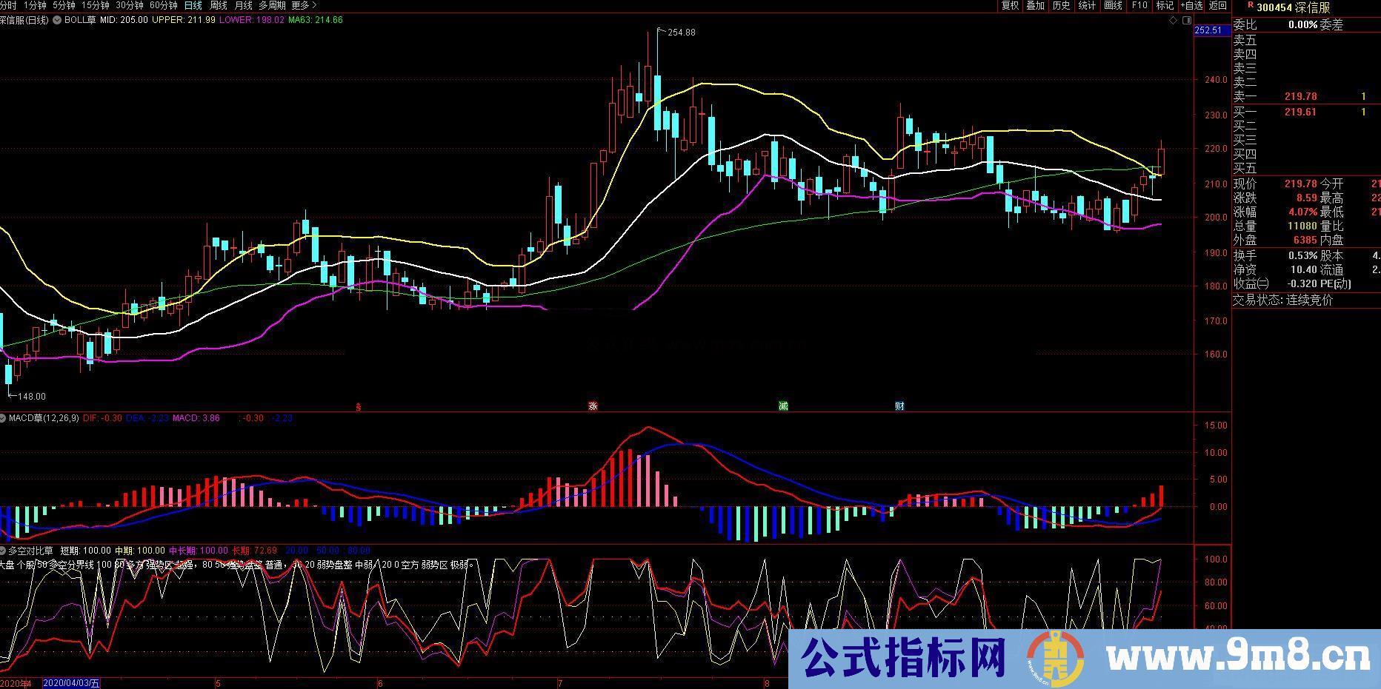Switch to 周线 weekly chart
Image resolution: width=1381 pixels, height=689 pixels.
tap(219, 5)
